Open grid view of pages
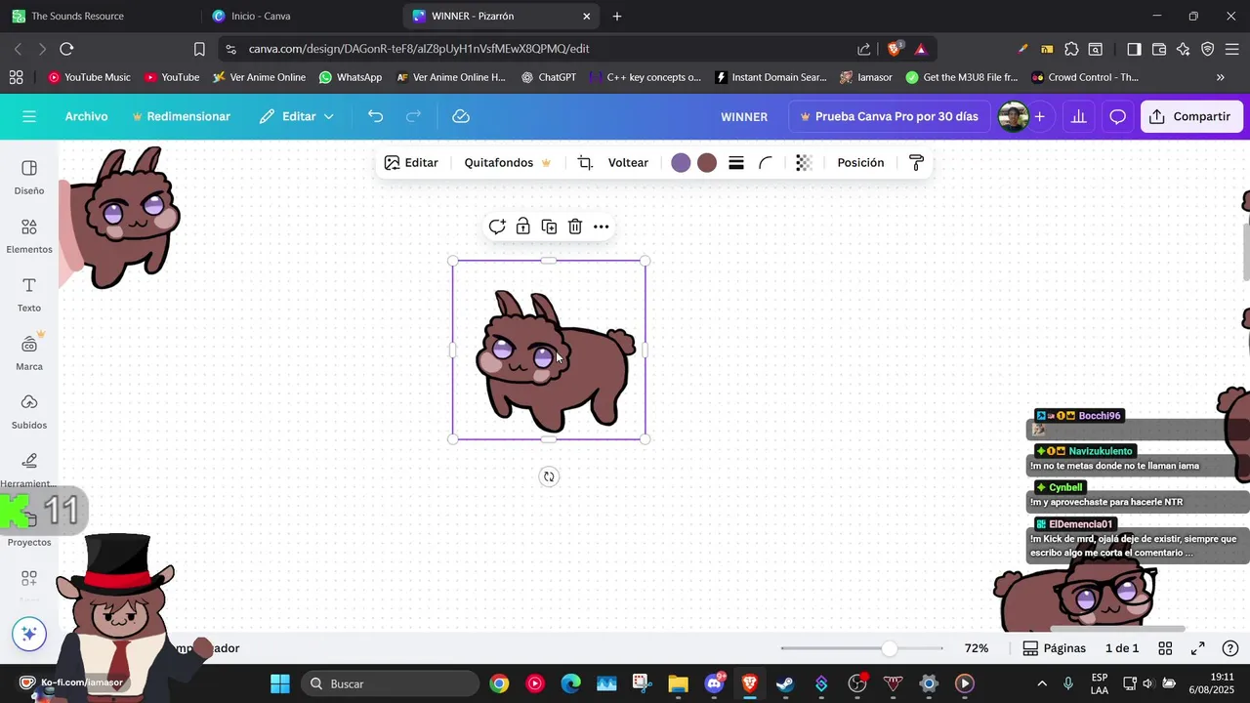This screenshot has width=1250, height=703. [1165, 648]
